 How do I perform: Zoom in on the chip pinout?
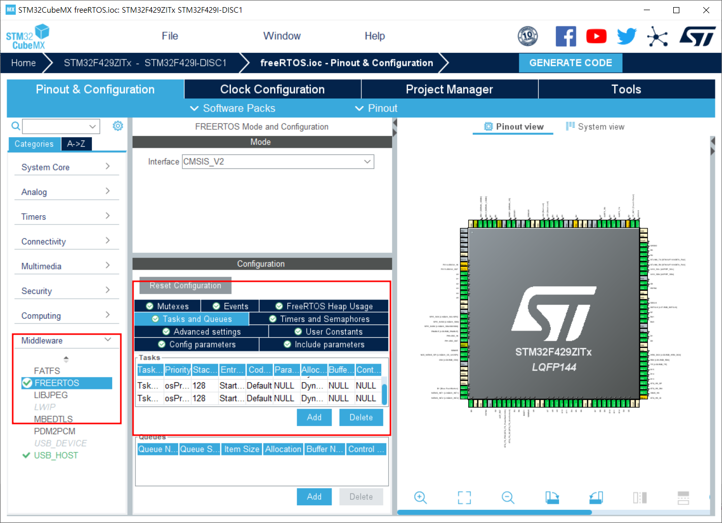click(x=420, y=498)
